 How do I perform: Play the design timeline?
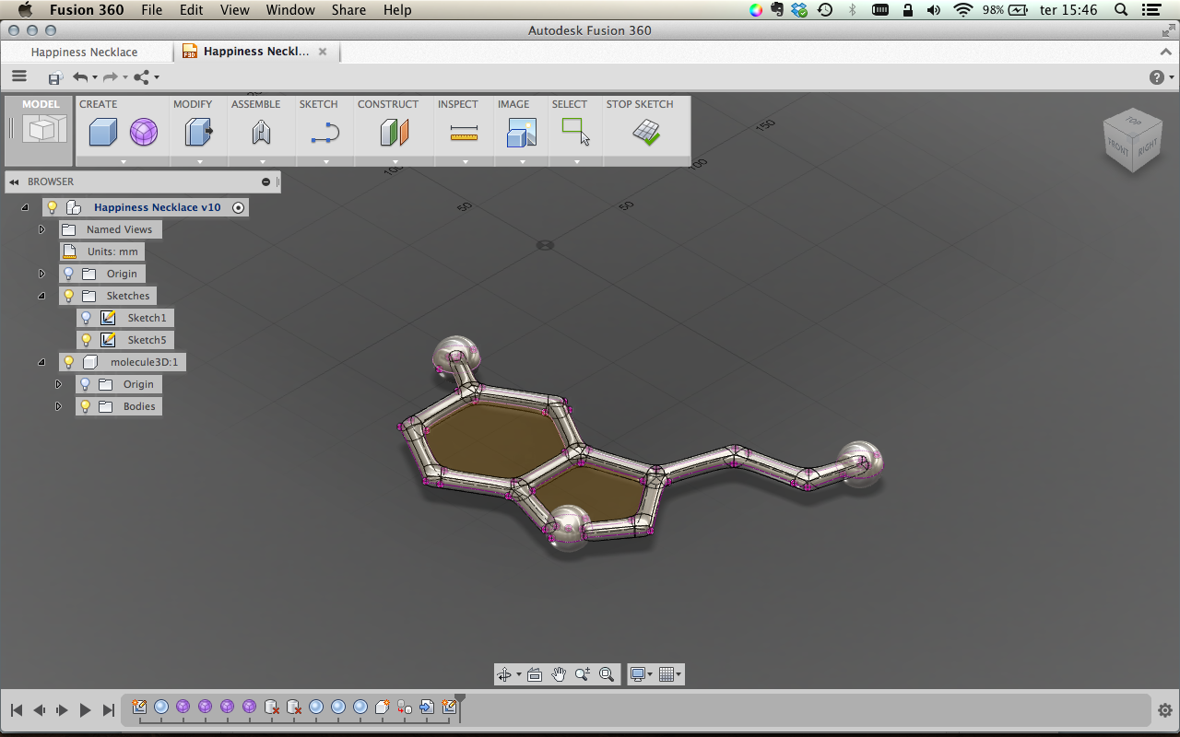coord(85,710)
